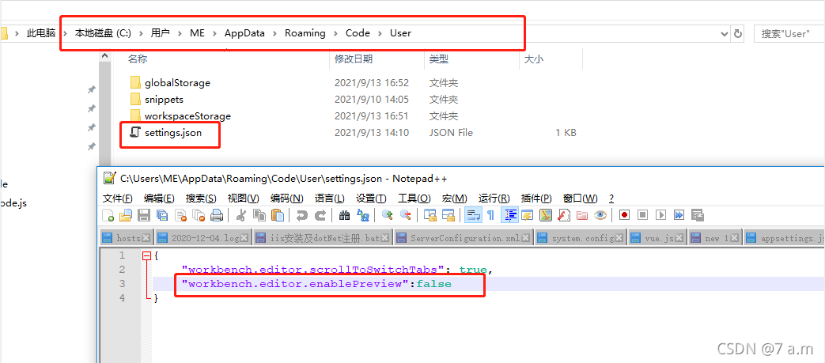Open the 窗口(W) menu
The width and height of the screenshot is (825, 363).
click(x=580, y=199)
